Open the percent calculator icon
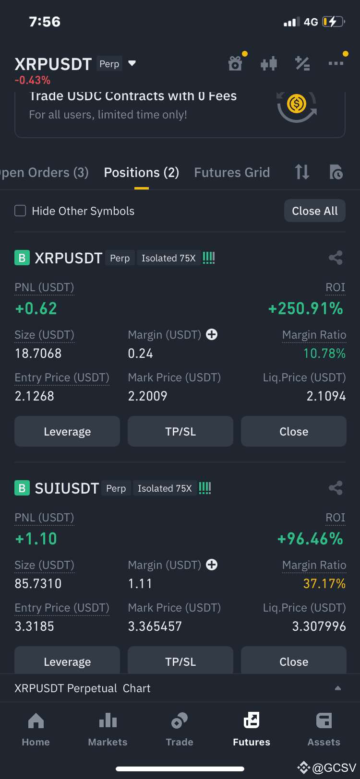 tap(302, 63)
